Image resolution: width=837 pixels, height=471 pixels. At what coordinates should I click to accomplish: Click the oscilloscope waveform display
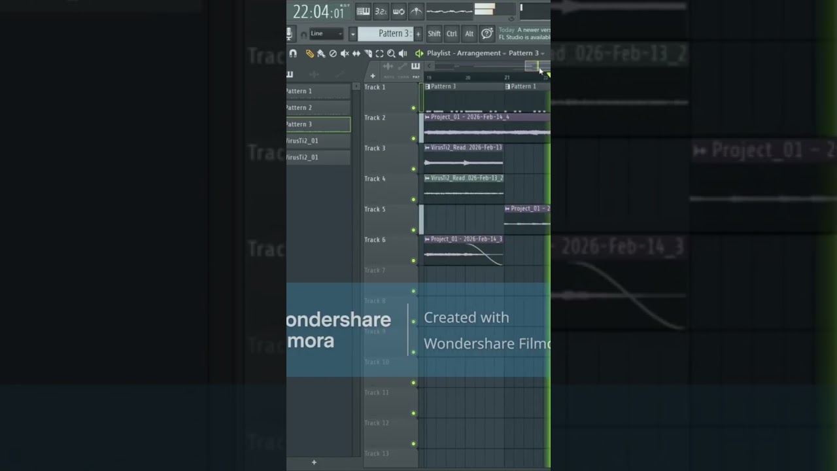click(449, 11)
